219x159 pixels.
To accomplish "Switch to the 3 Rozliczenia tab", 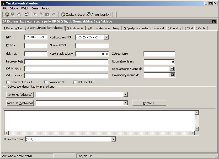I will [x=75, y=28].
